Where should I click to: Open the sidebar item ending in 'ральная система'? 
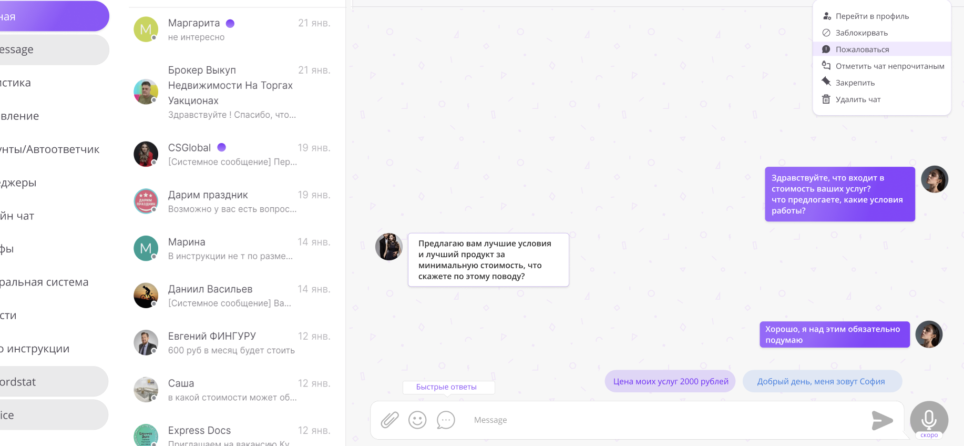point(45,282)
